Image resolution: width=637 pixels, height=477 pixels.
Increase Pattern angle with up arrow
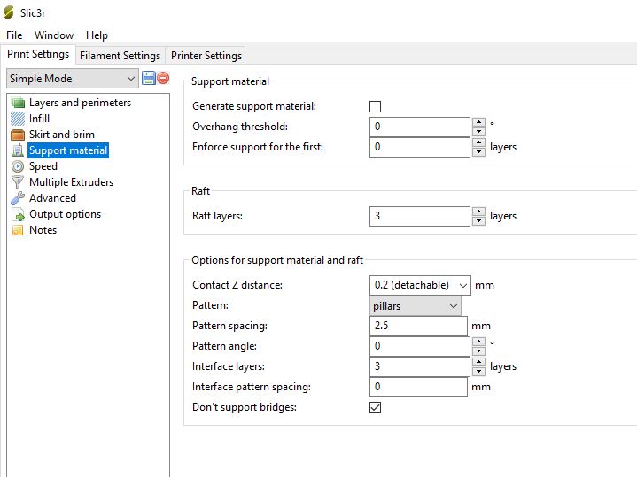[x=479, y=342]
